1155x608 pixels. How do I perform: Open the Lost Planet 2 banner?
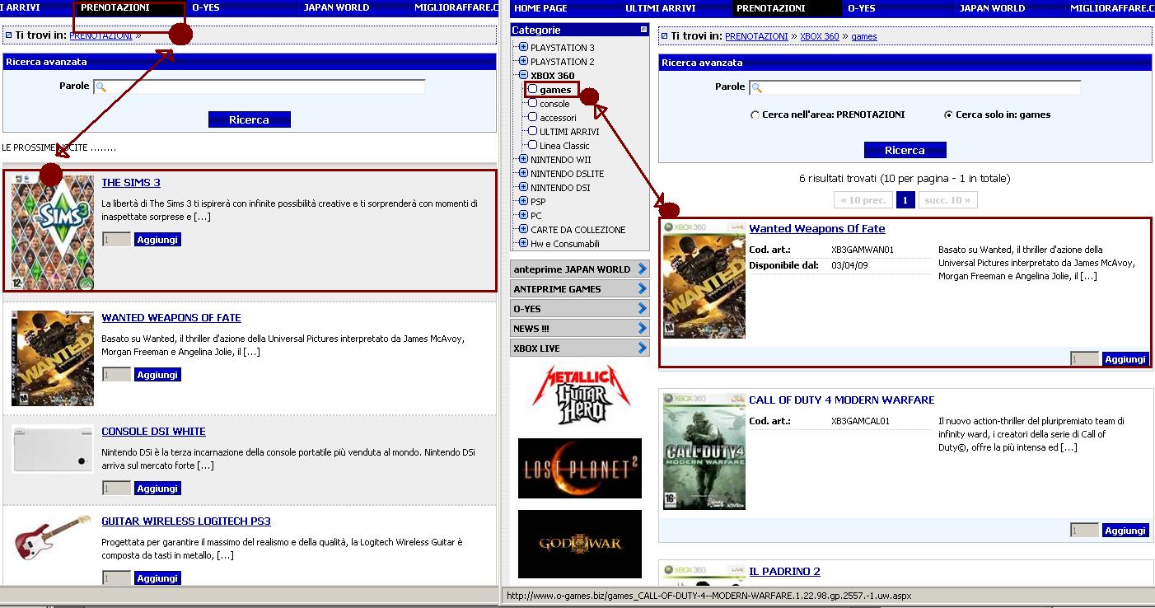(580, 468)
